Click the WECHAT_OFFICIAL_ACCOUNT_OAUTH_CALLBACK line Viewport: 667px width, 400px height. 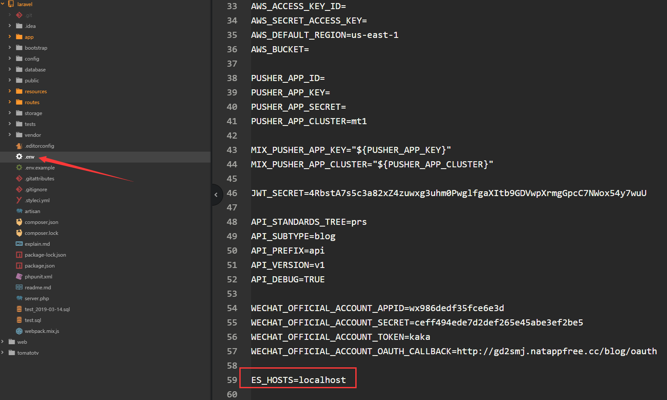(x=454, y=351)
